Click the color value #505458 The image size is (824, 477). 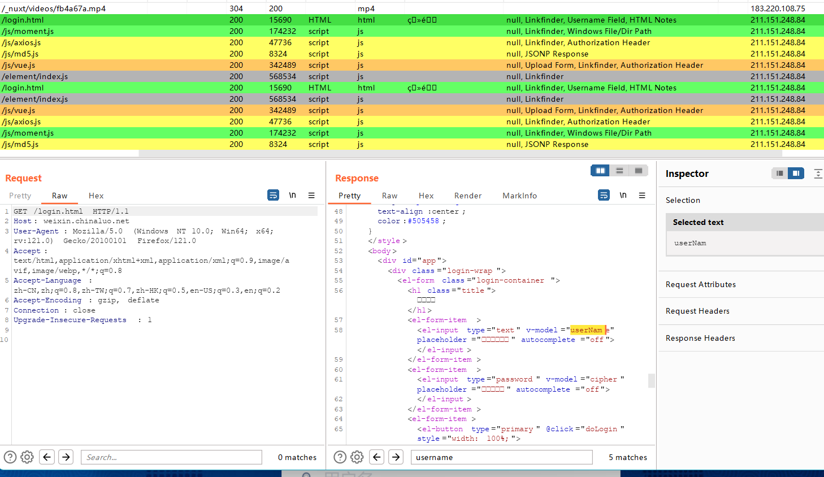[x=423, y=221]
